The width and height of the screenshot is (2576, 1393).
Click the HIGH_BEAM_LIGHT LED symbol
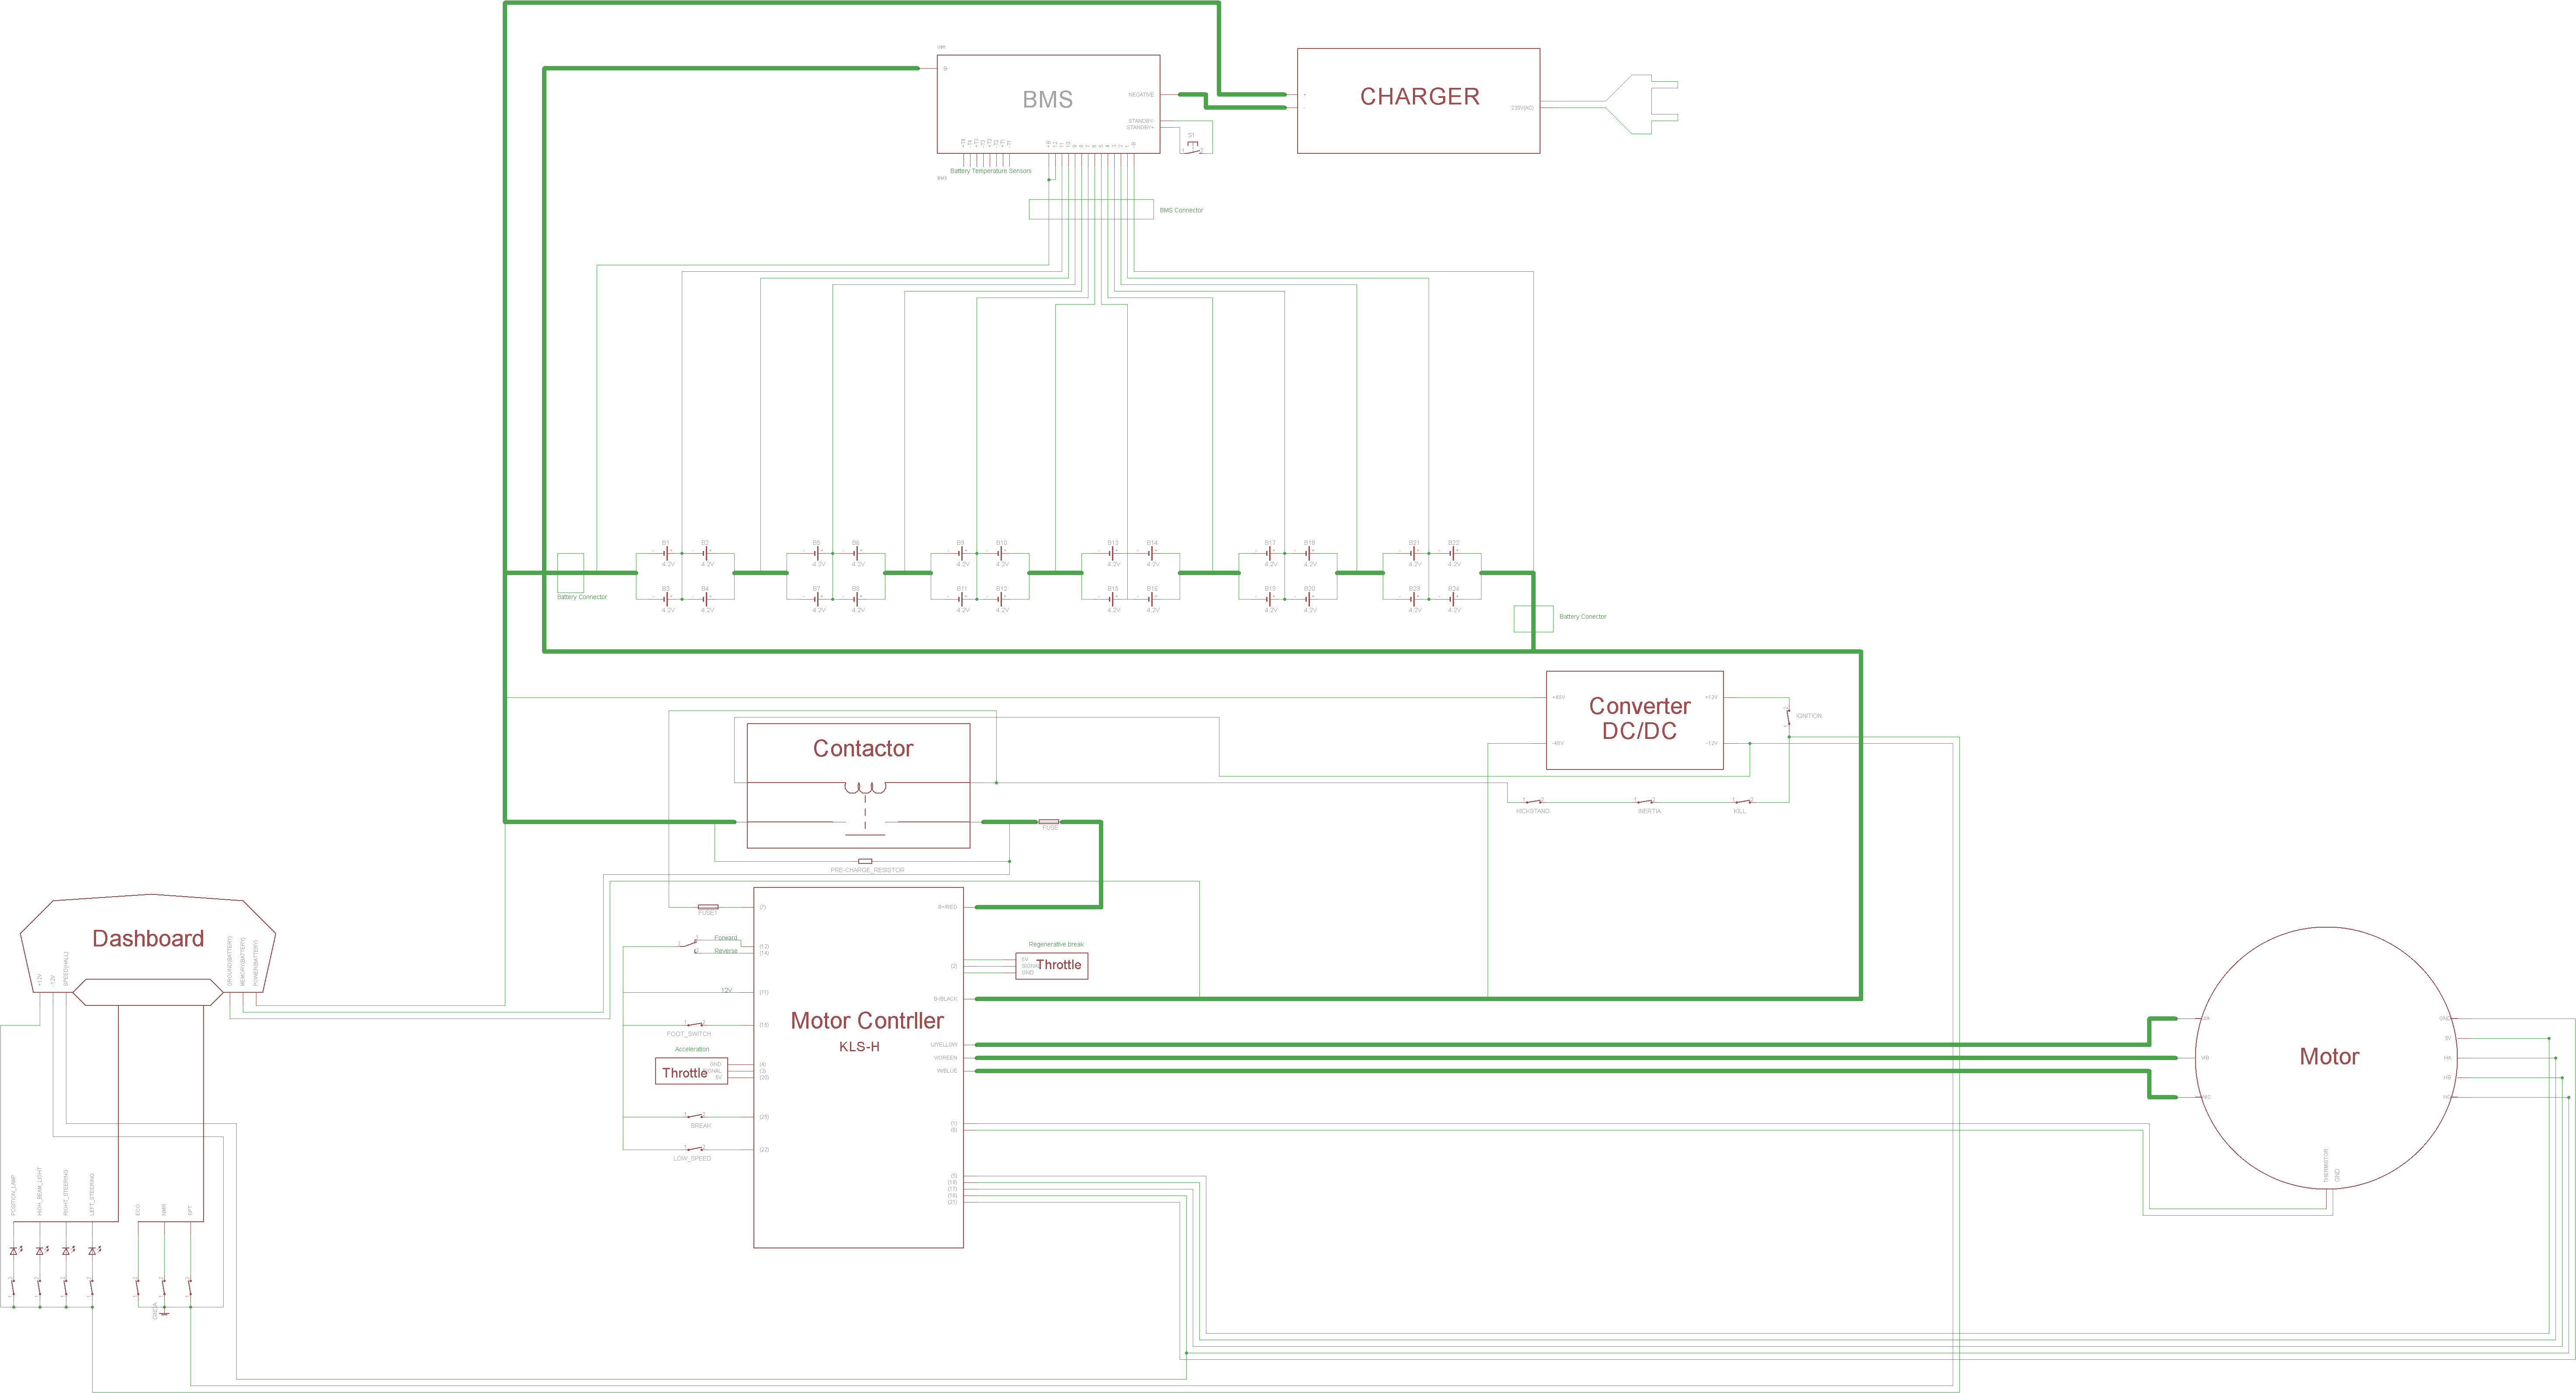click(40, 1251)
